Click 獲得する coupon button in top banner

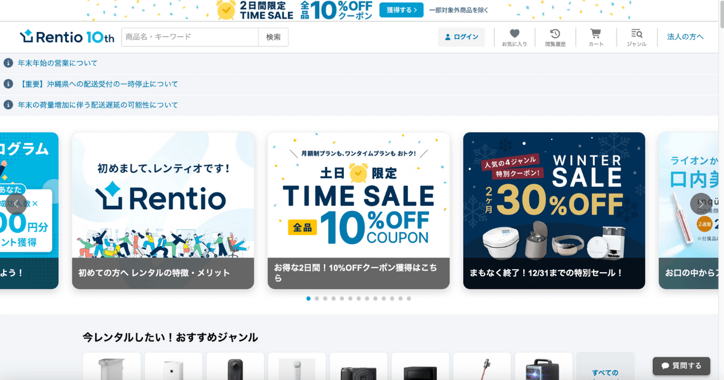click(x=401, y=10)
